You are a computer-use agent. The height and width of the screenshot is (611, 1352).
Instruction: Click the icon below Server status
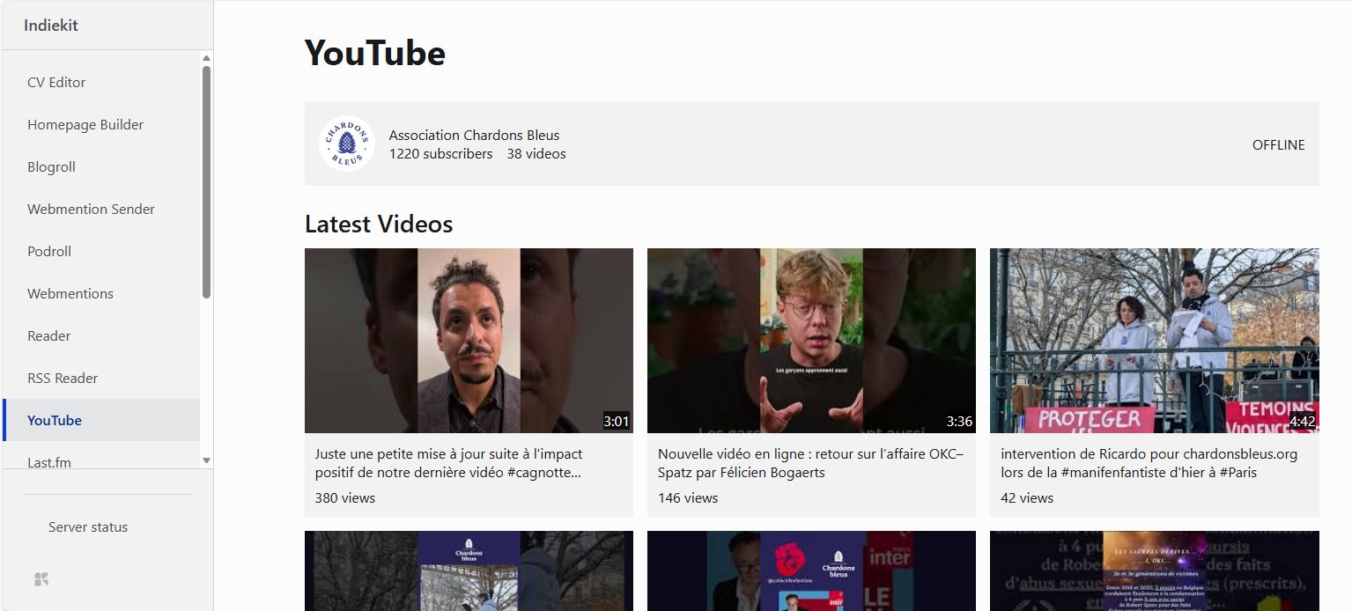click(41, 578)
